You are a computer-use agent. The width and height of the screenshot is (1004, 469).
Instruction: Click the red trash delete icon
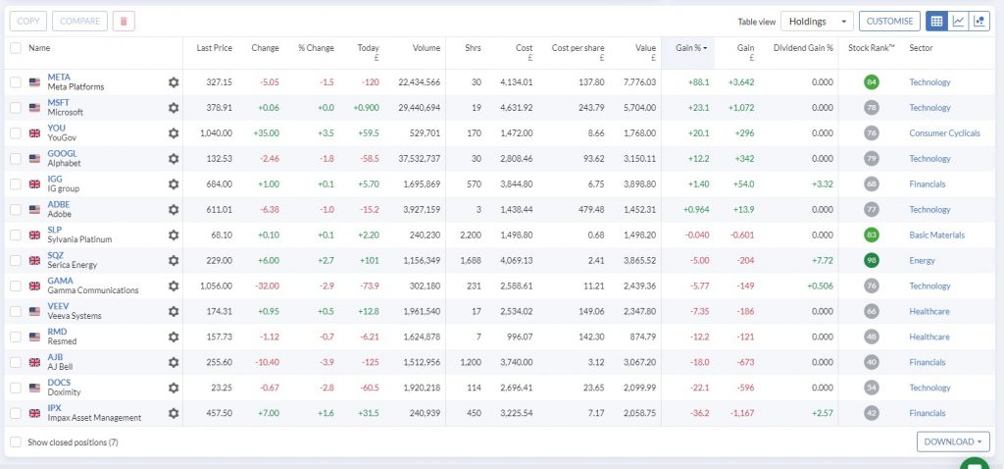[x=124, y=21]
